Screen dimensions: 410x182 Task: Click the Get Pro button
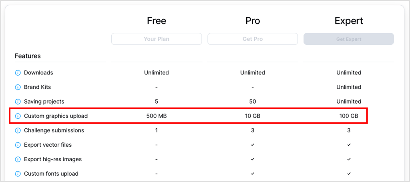coord(253,39)
